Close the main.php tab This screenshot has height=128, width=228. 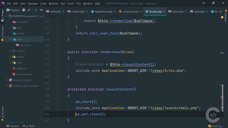(x=207, y=11)
